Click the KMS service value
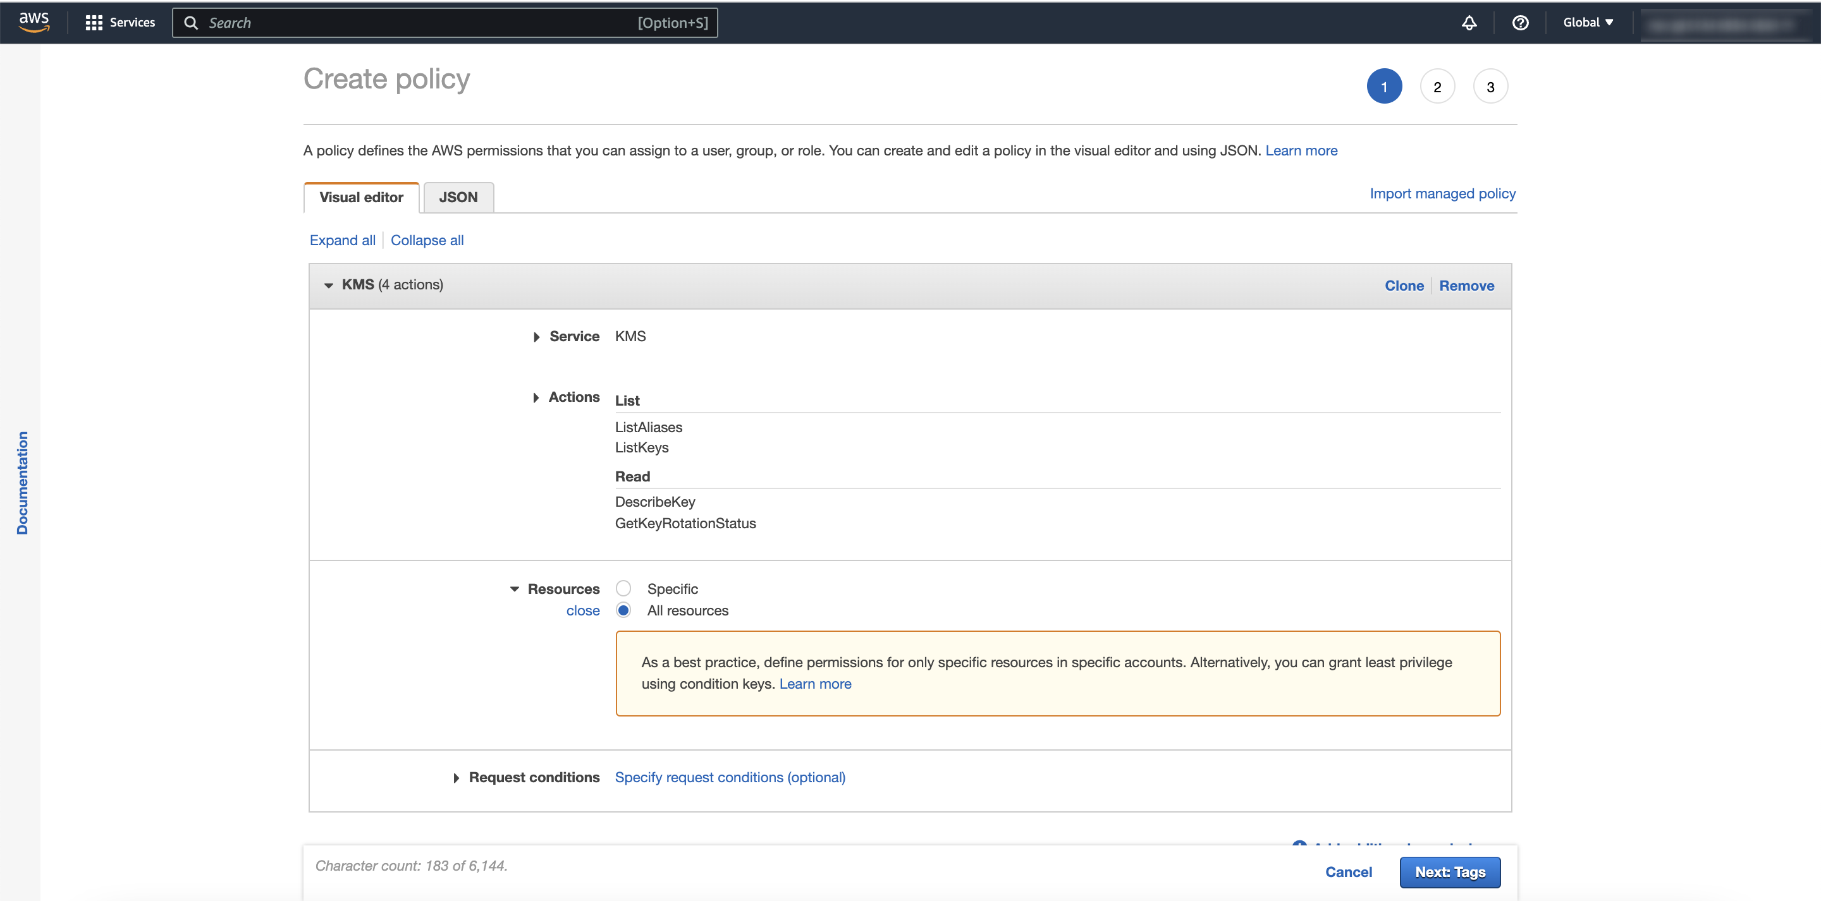 tap(630, 336)
